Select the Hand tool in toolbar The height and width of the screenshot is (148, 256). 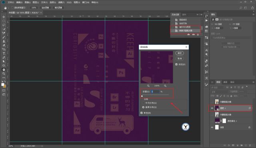[x=4, y=69]
